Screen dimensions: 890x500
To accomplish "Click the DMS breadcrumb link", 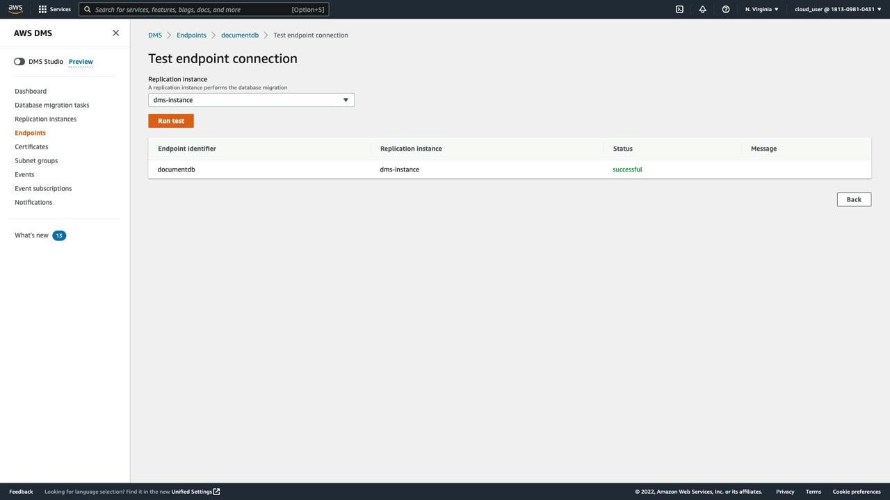I will [155, 35].
